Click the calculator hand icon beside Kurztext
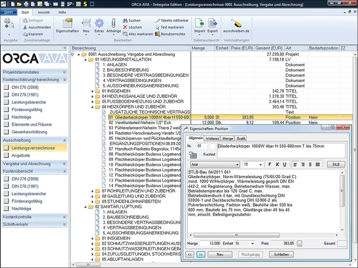 coord(193,155)
